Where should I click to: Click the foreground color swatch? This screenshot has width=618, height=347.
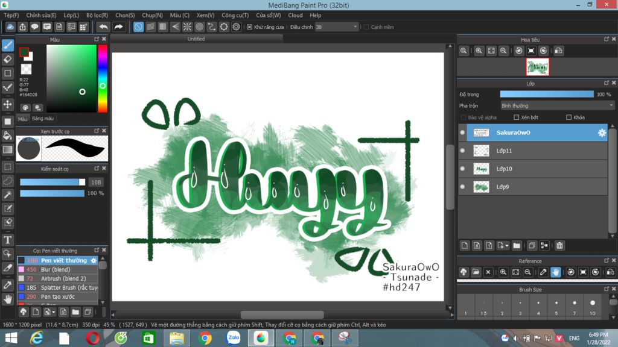(x=24, y=52)
